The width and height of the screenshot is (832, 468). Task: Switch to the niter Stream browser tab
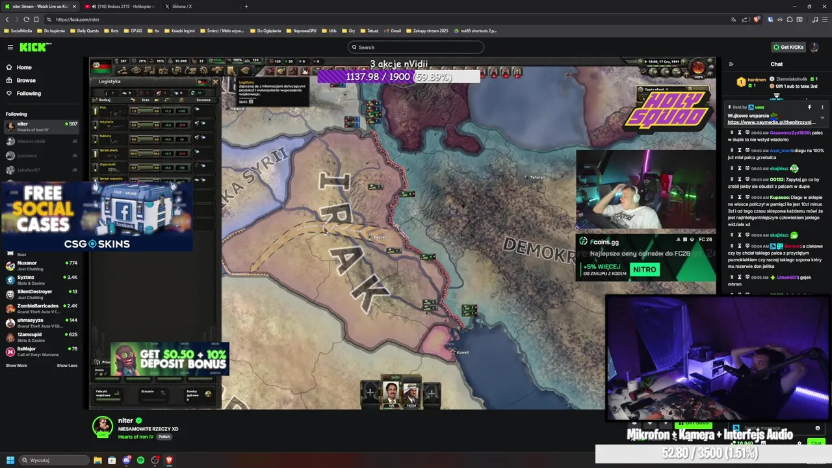coord(39,6)
